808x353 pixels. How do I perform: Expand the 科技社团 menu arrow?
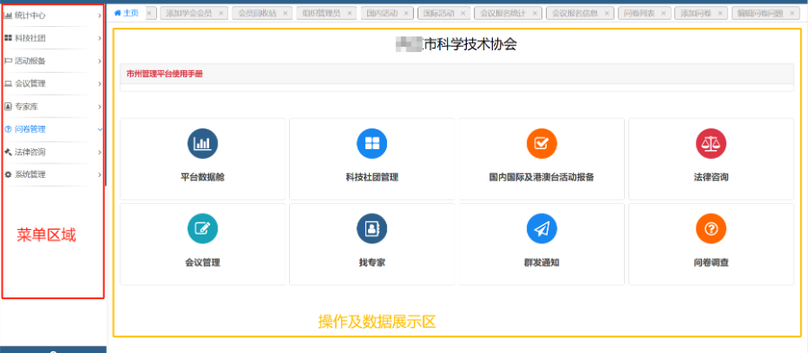pyautogui.click(x=100, y=38)
